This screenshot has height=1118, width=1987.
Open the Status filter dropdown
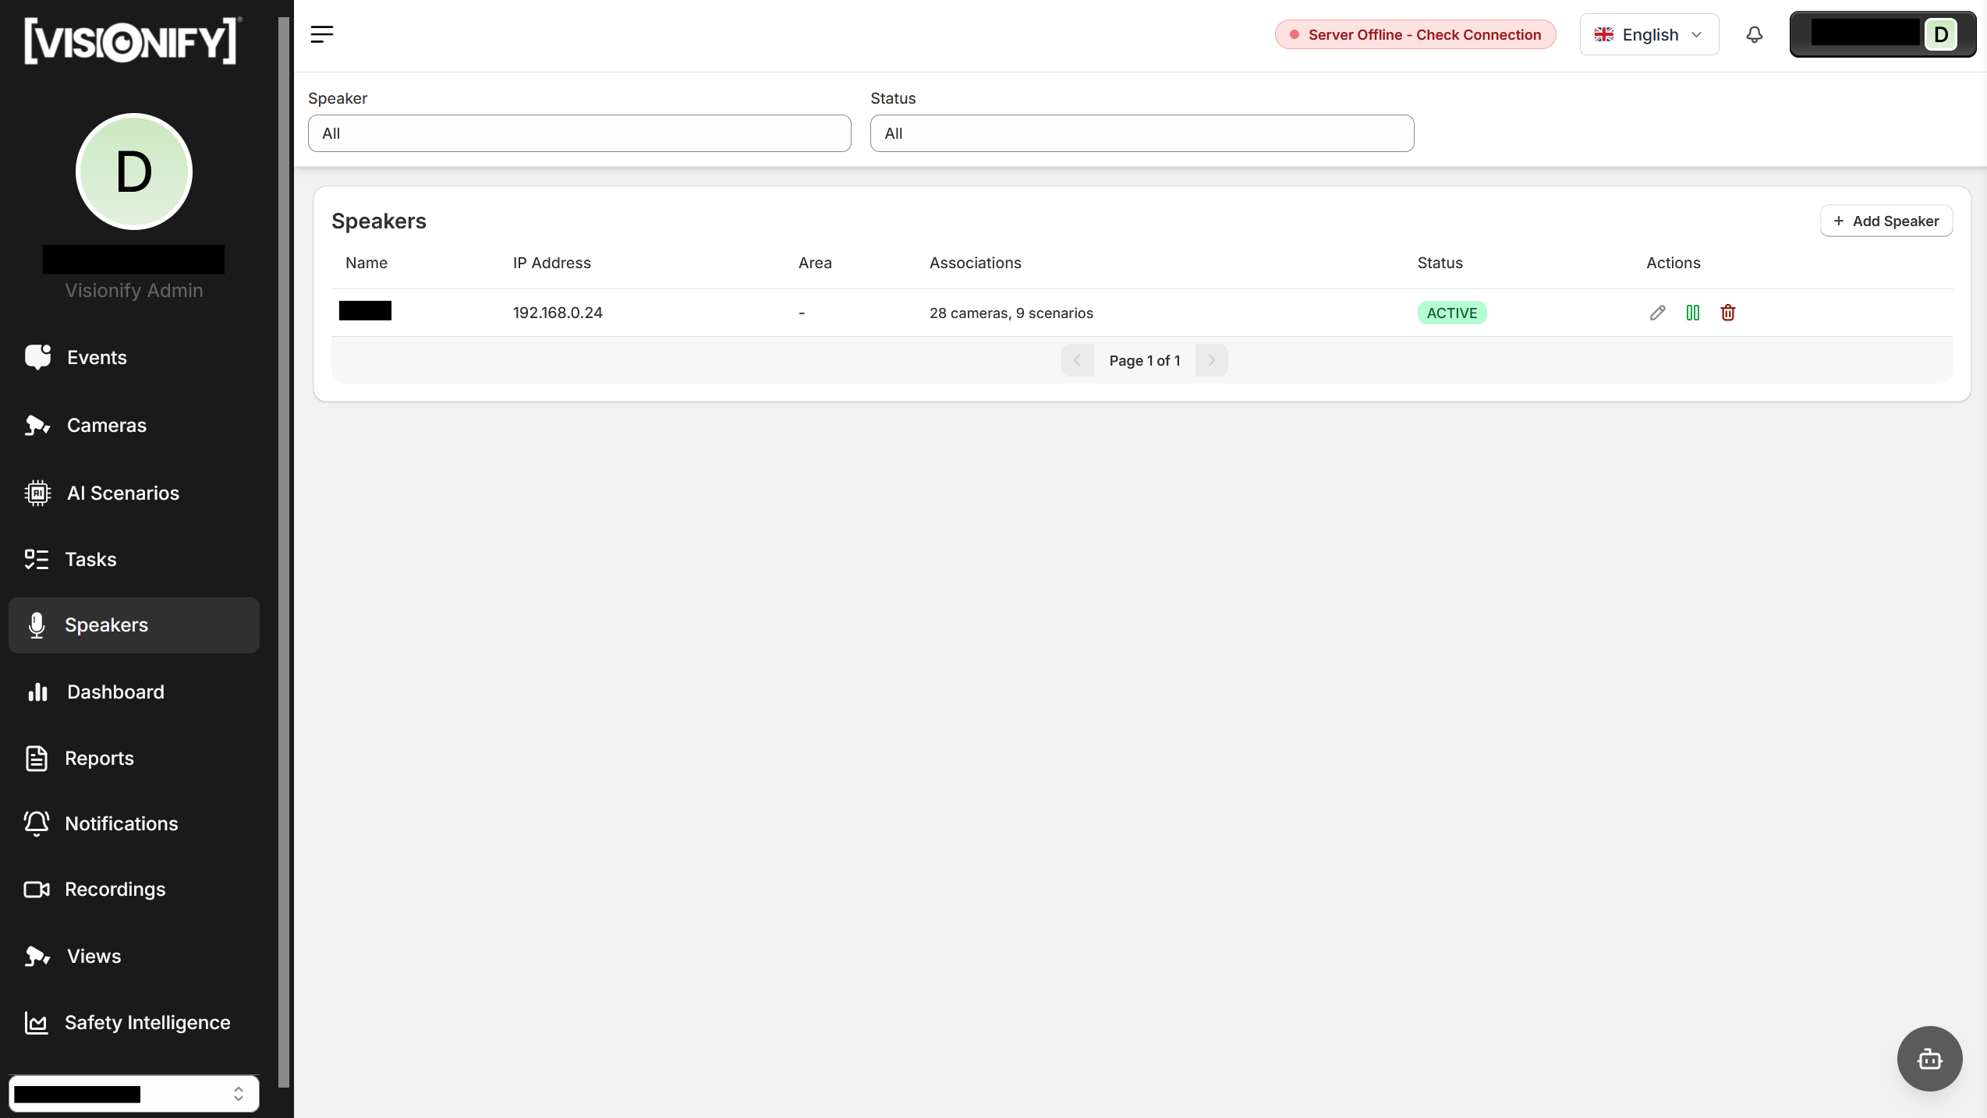coord(1142,133)
